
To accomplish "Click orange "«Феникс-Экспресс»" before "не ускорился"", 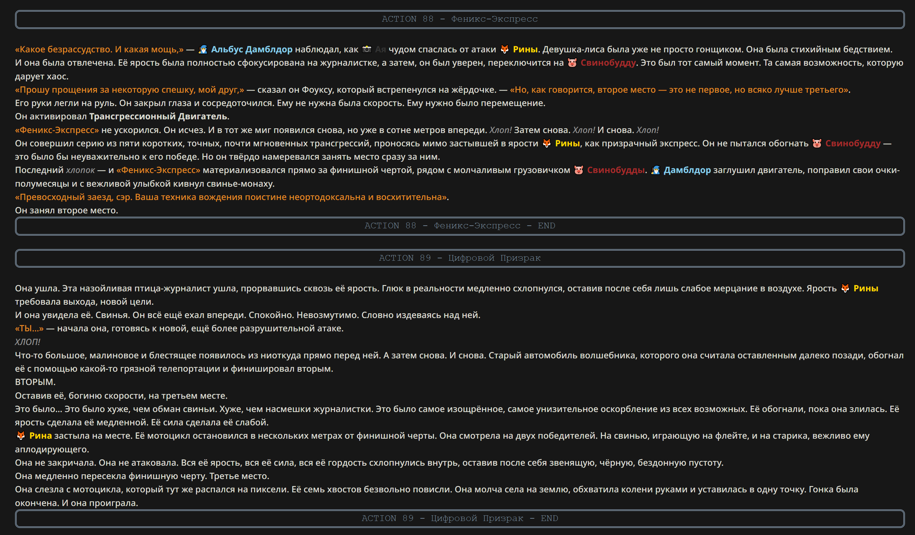I will click(x=57, y=130).
